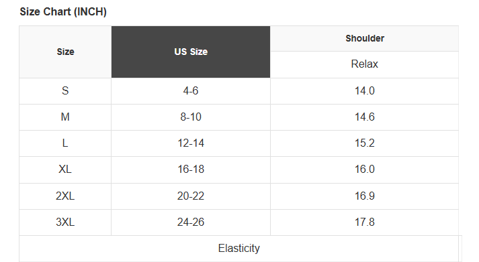This screenshot has height=262, width=479.
Task: Select the 3XL size row label
Action: click(x=65, y=222)
